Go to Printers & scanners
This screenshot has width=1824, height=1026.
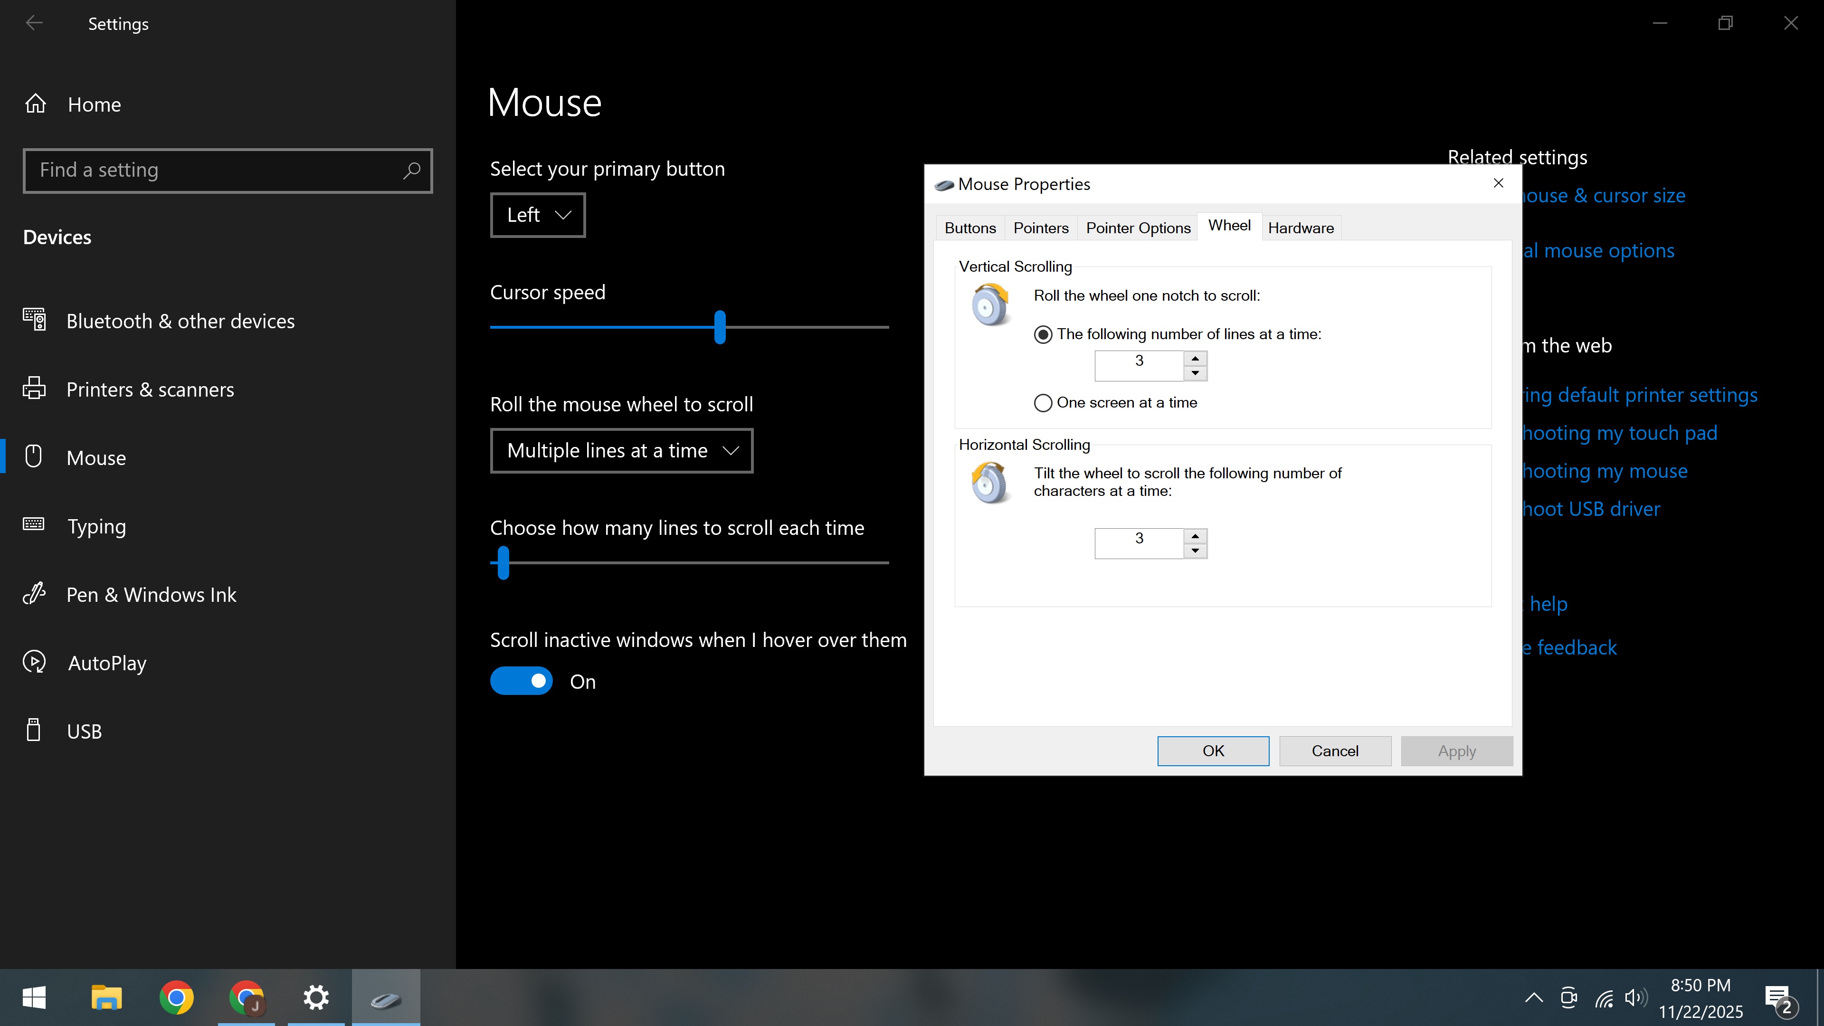(x=150, y=389)
